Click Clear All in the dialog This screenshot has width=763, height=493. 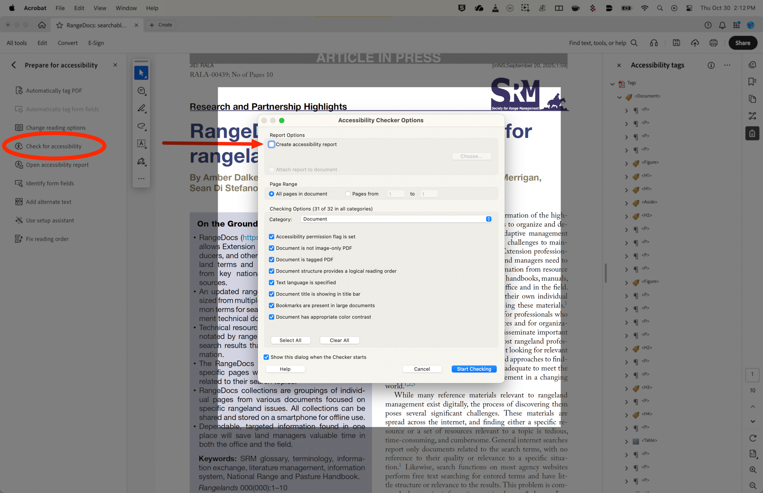pos(339,340)
